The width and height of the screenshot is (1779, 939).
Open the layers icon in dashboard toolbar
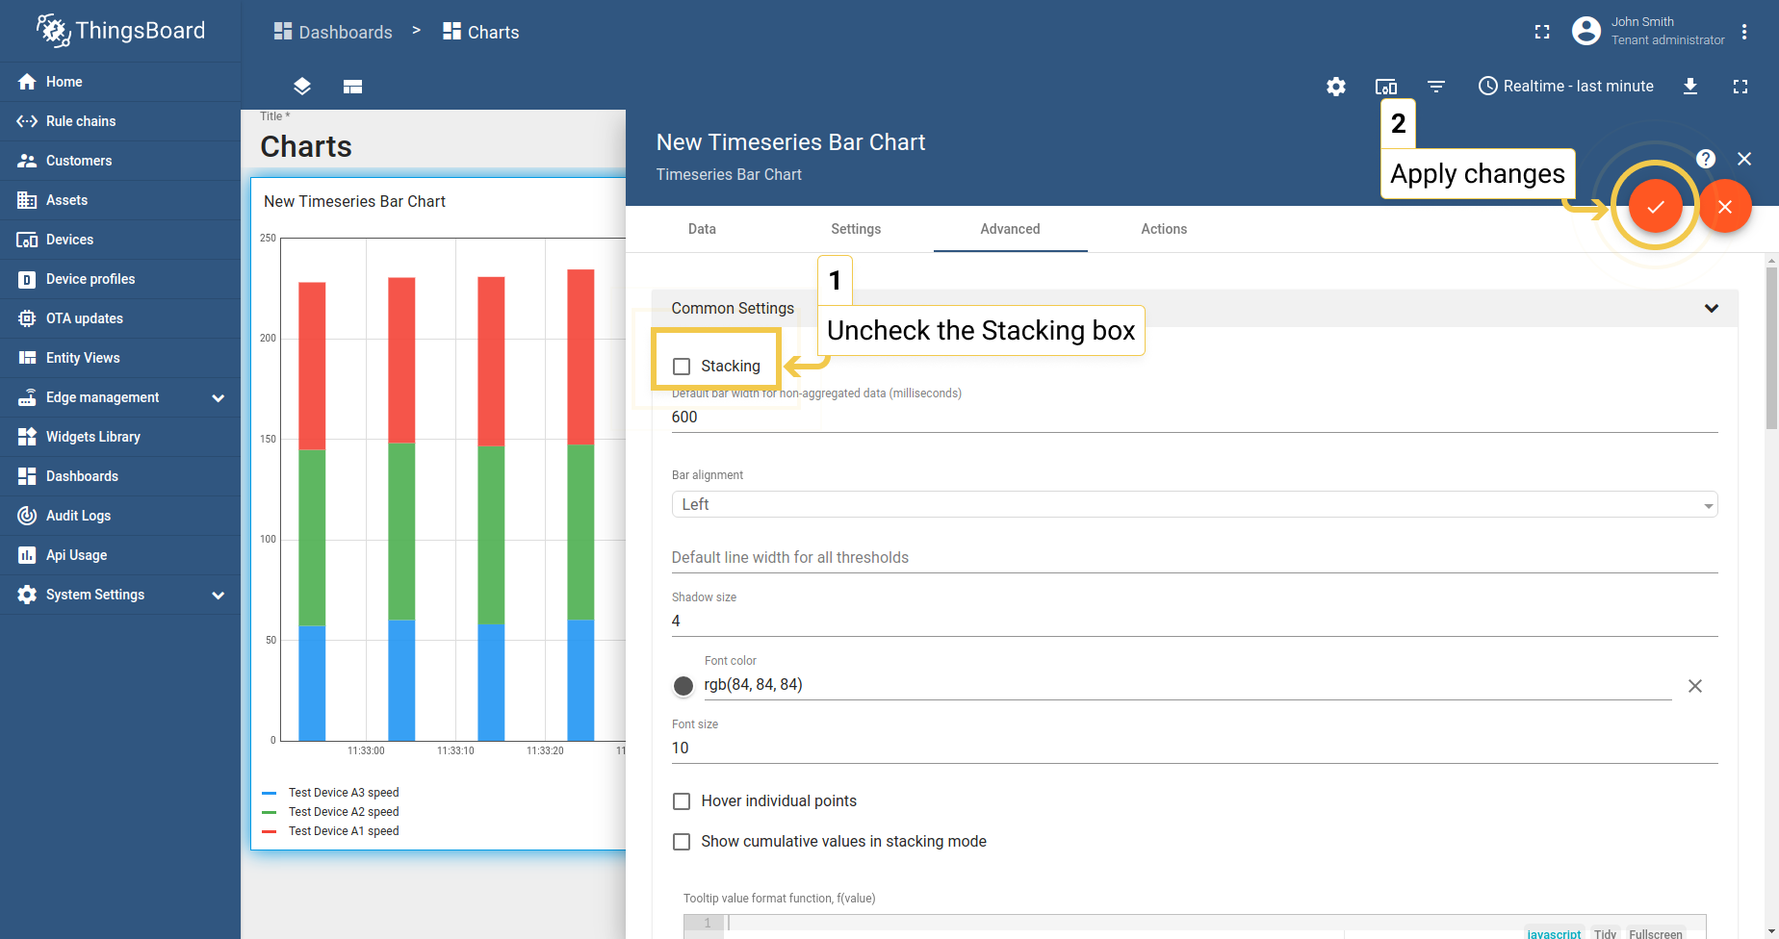click(302, 87)
